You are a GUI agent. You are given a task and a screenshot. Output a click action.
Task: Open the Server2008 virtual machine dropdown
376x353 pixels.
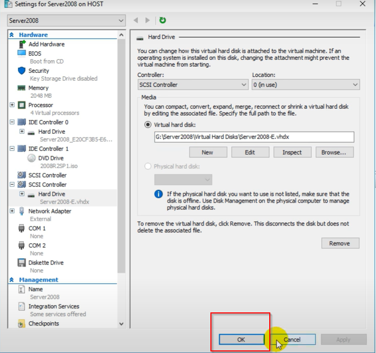(x=67, y=21)
